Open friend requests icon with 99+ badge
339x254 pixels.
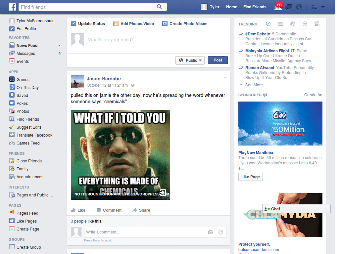pos(278,7)
